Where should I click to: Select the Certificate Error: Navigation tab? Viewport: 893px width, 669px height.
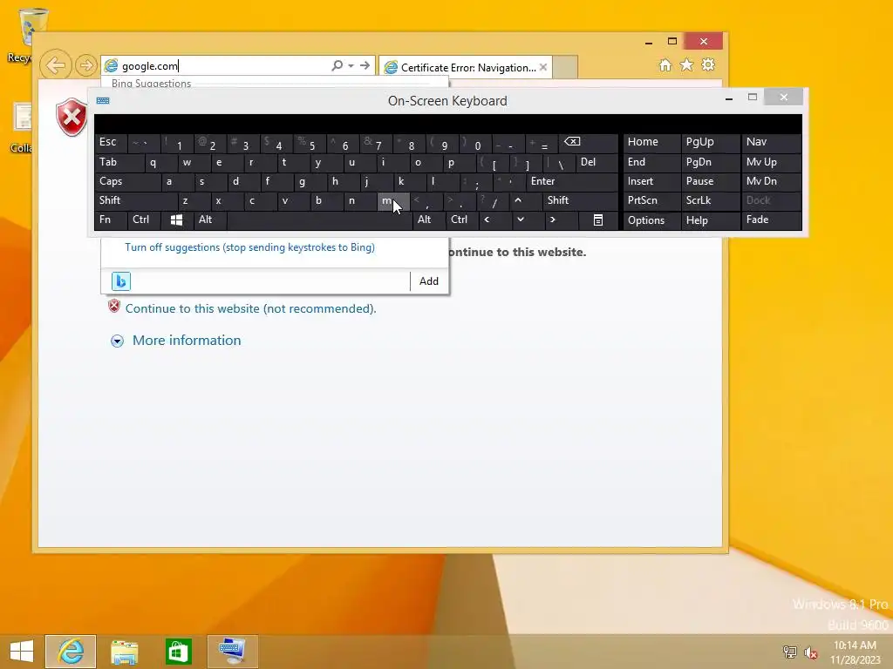tap(466, 67)
